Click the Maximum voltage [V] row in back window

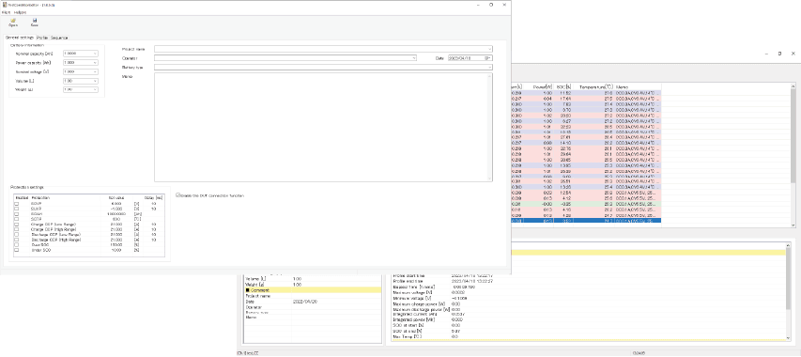590,292
